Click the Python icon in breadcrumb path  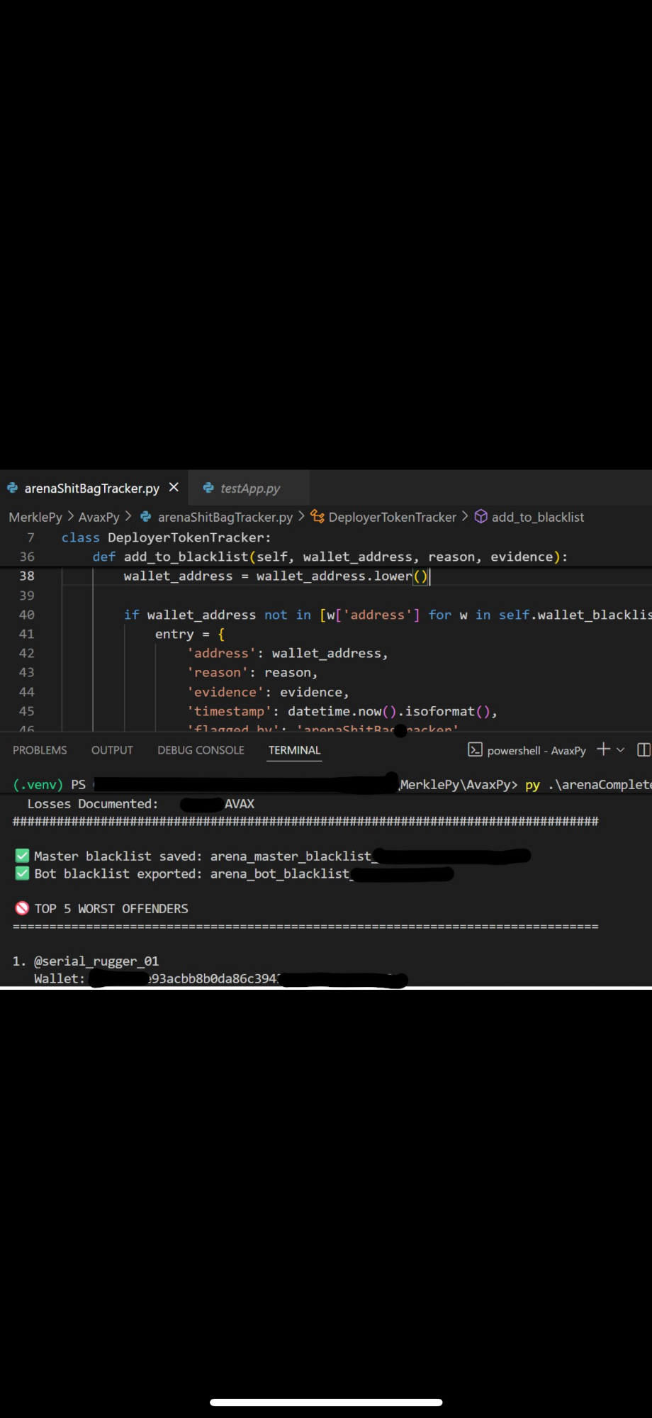coord(146,517)
